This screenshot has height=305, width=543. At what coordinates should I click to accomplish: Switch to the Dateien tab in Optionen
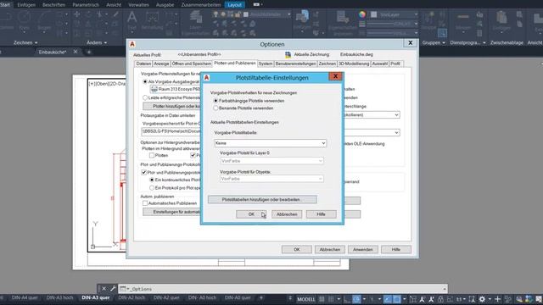click(x=143, y=64)
